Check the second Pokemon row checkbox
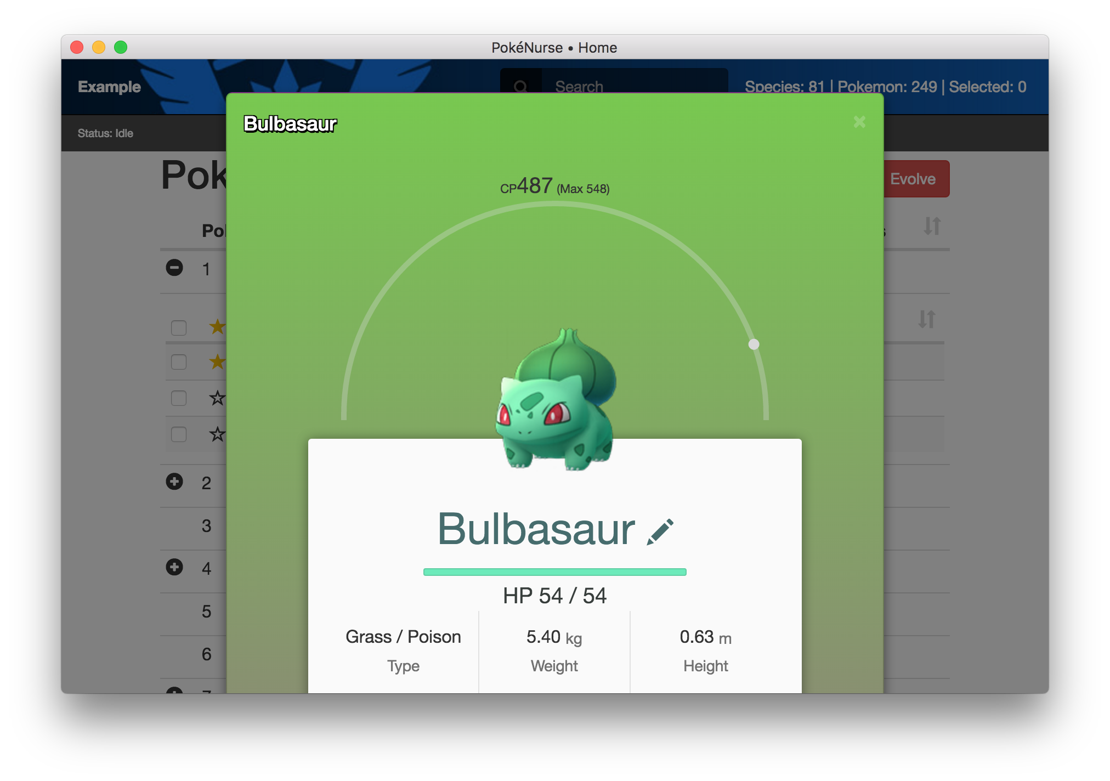This screenshot has width=1110, height=781. (179, 362)
